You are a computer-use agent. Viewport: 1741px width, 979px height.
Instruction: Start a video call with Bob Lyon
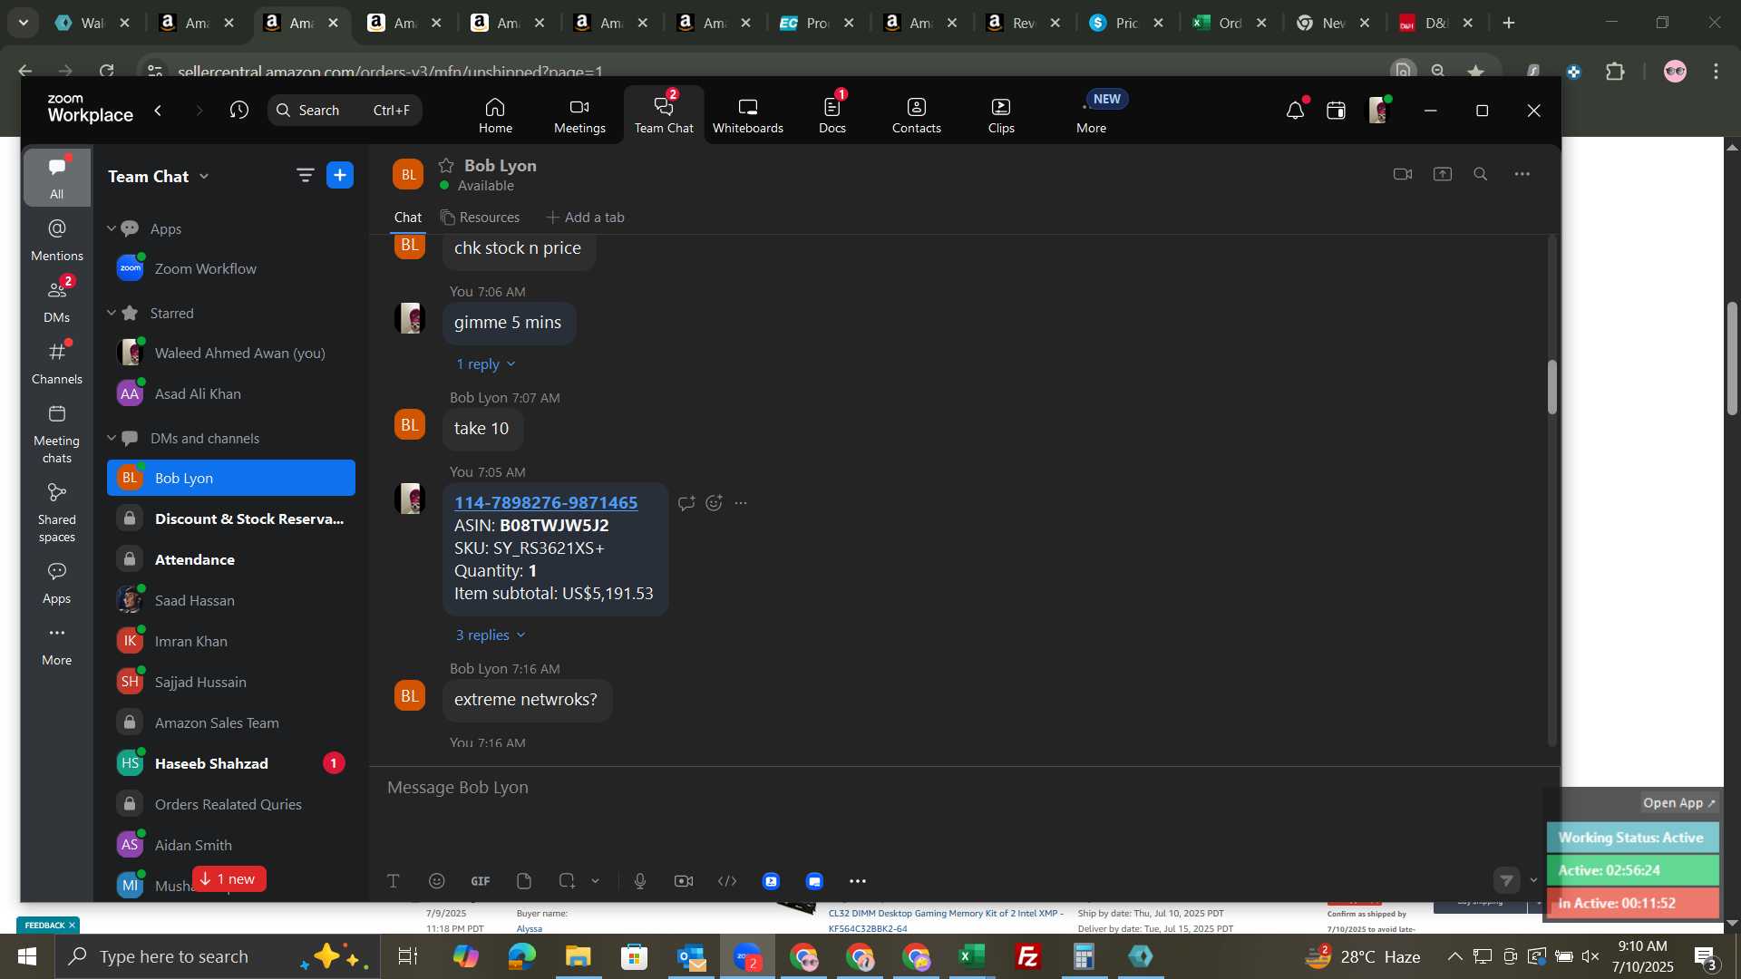pyautogui.click(x=1403, y=174)
